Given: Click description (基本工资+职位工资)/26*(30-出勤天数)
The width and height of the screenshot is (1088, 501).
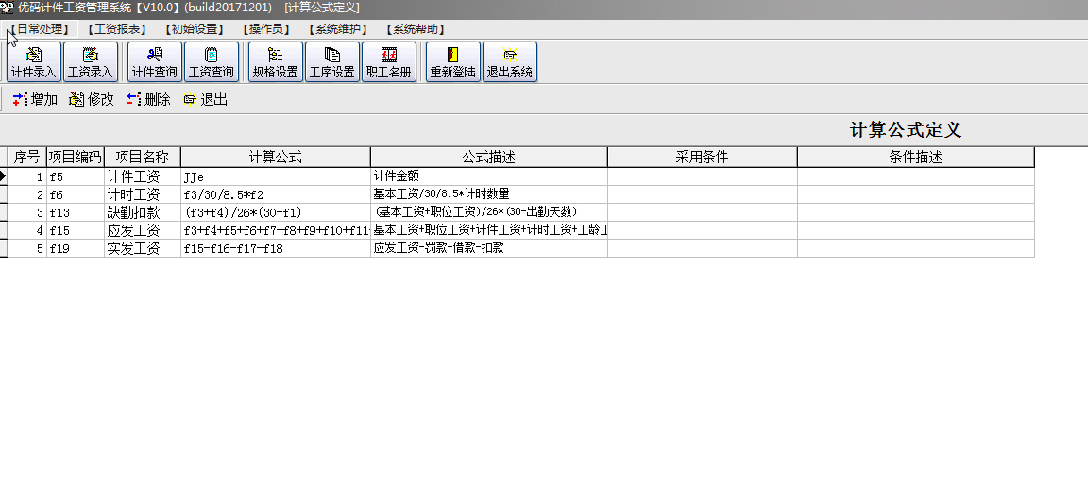Looking at the screenshot, I should [x=489, y=212].
